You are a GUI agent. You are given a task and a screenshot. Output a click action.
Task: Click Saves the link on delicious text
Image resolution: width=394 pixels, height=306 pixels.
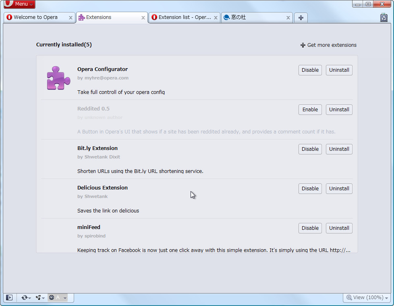point(108,211)
